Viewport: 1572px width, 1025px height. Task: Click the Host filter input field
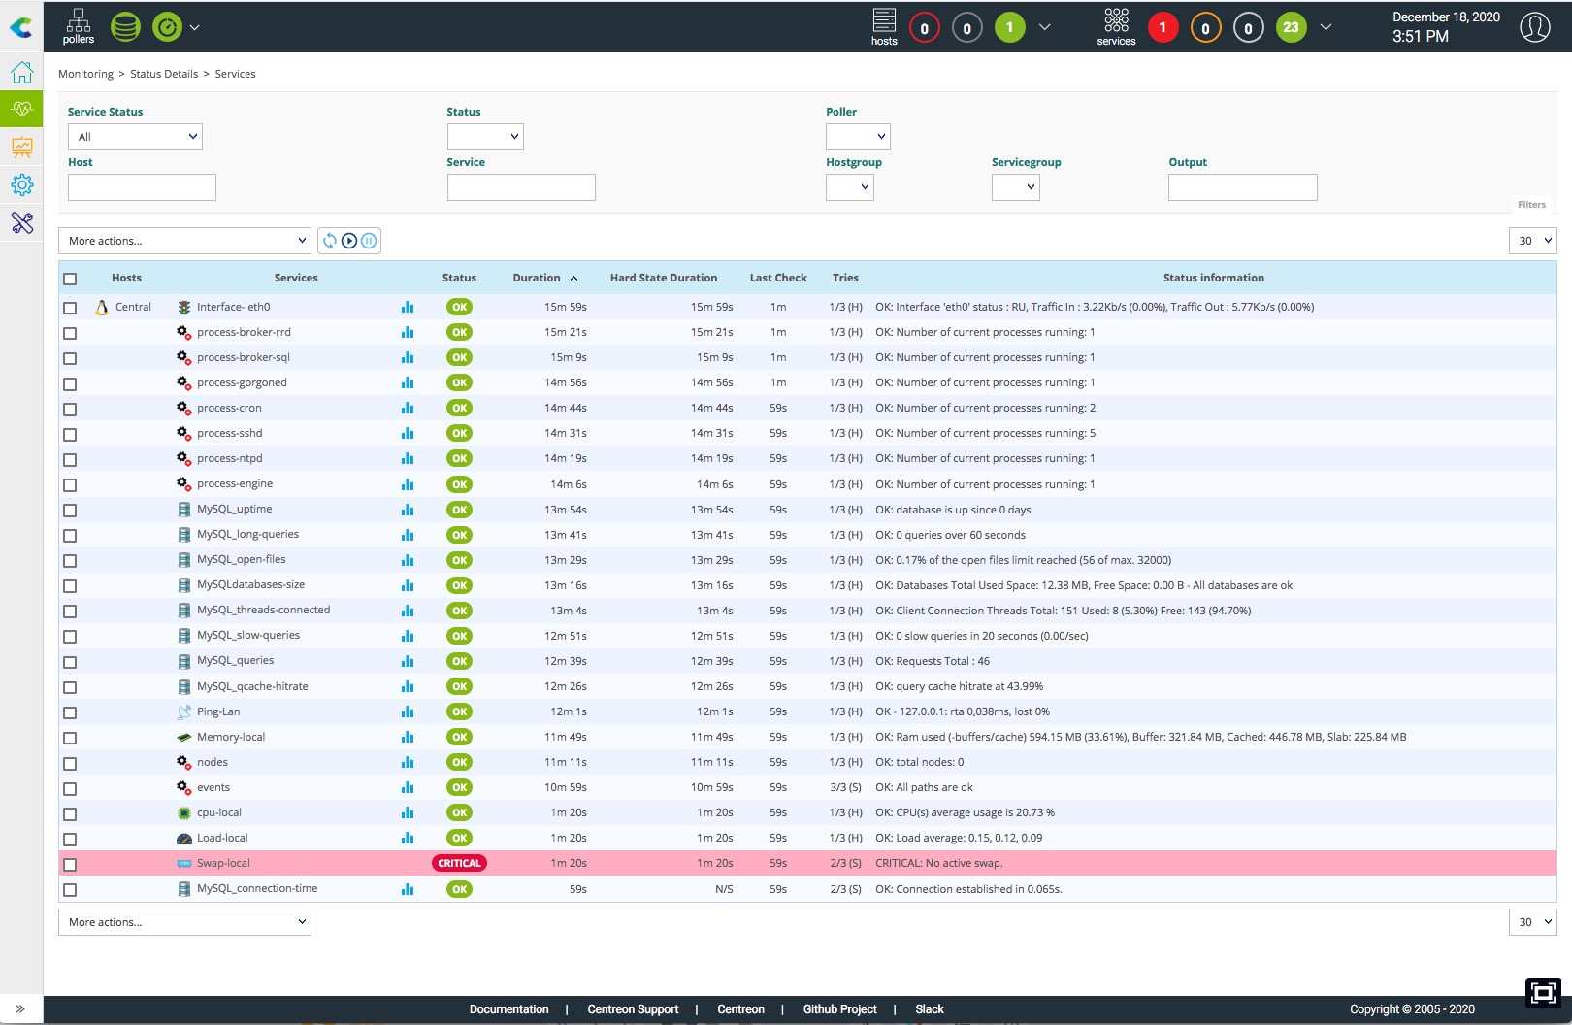[142, 187]
